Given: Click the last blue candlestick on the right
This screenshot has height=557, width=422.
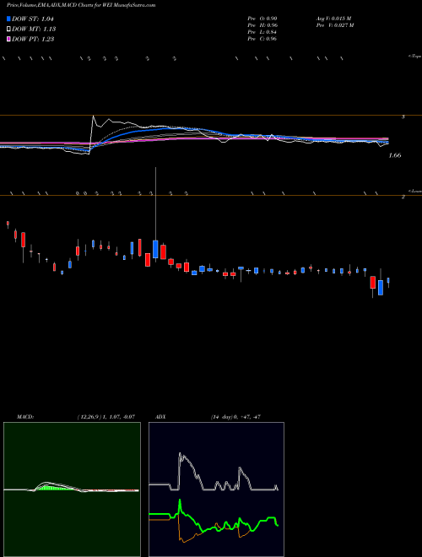Looking at the screenshot, I should (388, 281).
